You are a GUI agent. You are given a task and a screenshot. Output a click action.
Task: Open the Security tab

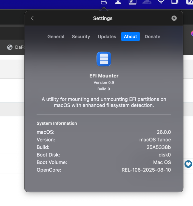pyautogui.click(x=81, y=37)
